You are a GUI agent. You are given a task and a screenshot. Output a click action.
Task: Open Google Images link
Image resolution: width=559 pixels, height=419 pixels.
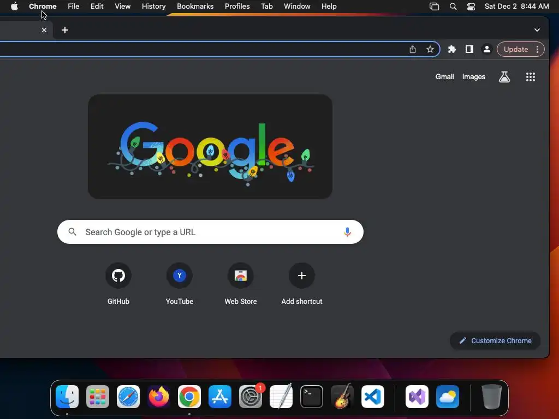473,76
